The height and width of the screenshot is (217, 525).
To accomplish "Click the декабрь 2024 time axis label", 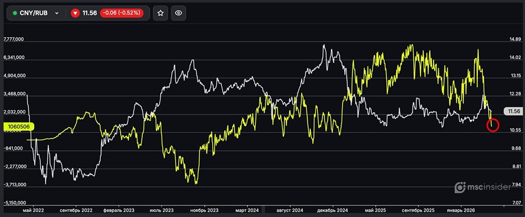I will pyautogui.click(x=333, y=210).
